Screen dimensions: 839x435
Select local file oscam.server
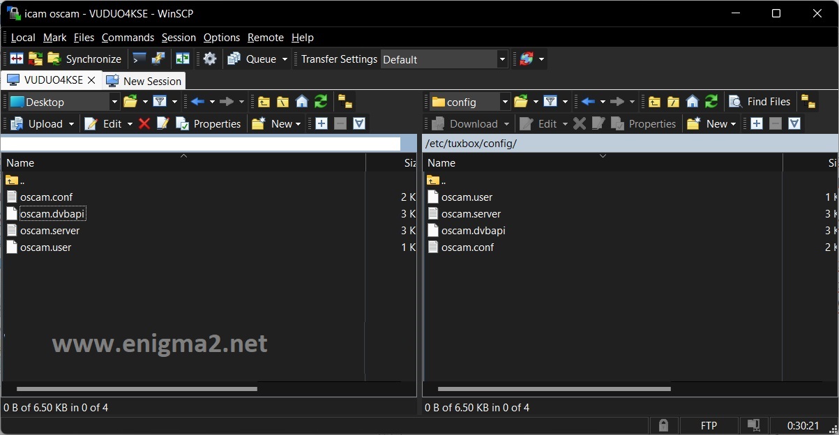(x=50, y=231)
